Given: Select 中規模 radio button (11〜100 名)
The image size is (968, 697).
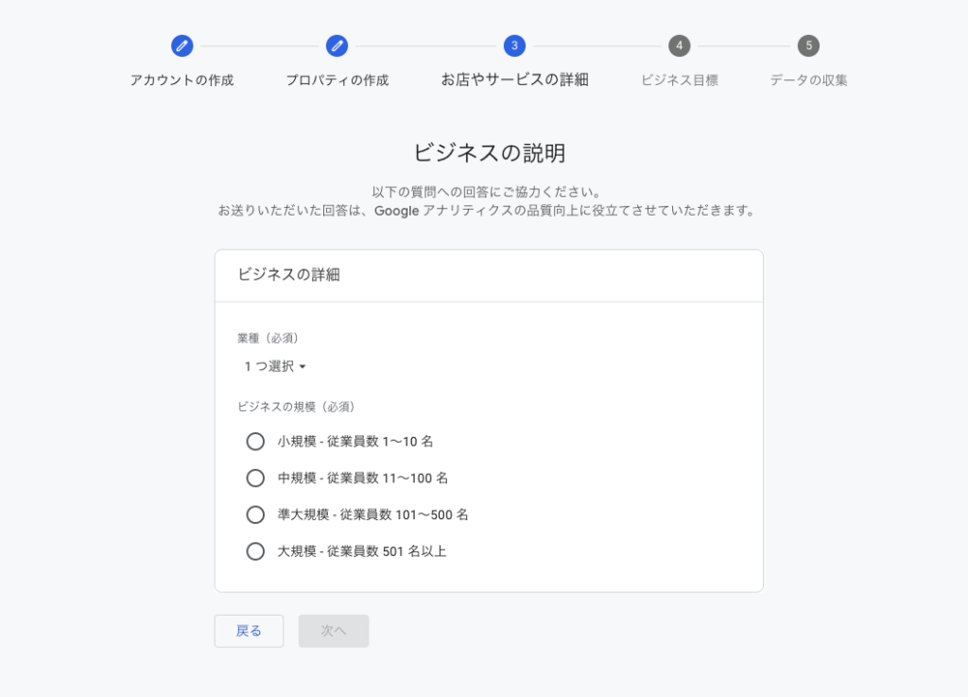Looking at the screenshot, I should (255, 479).
